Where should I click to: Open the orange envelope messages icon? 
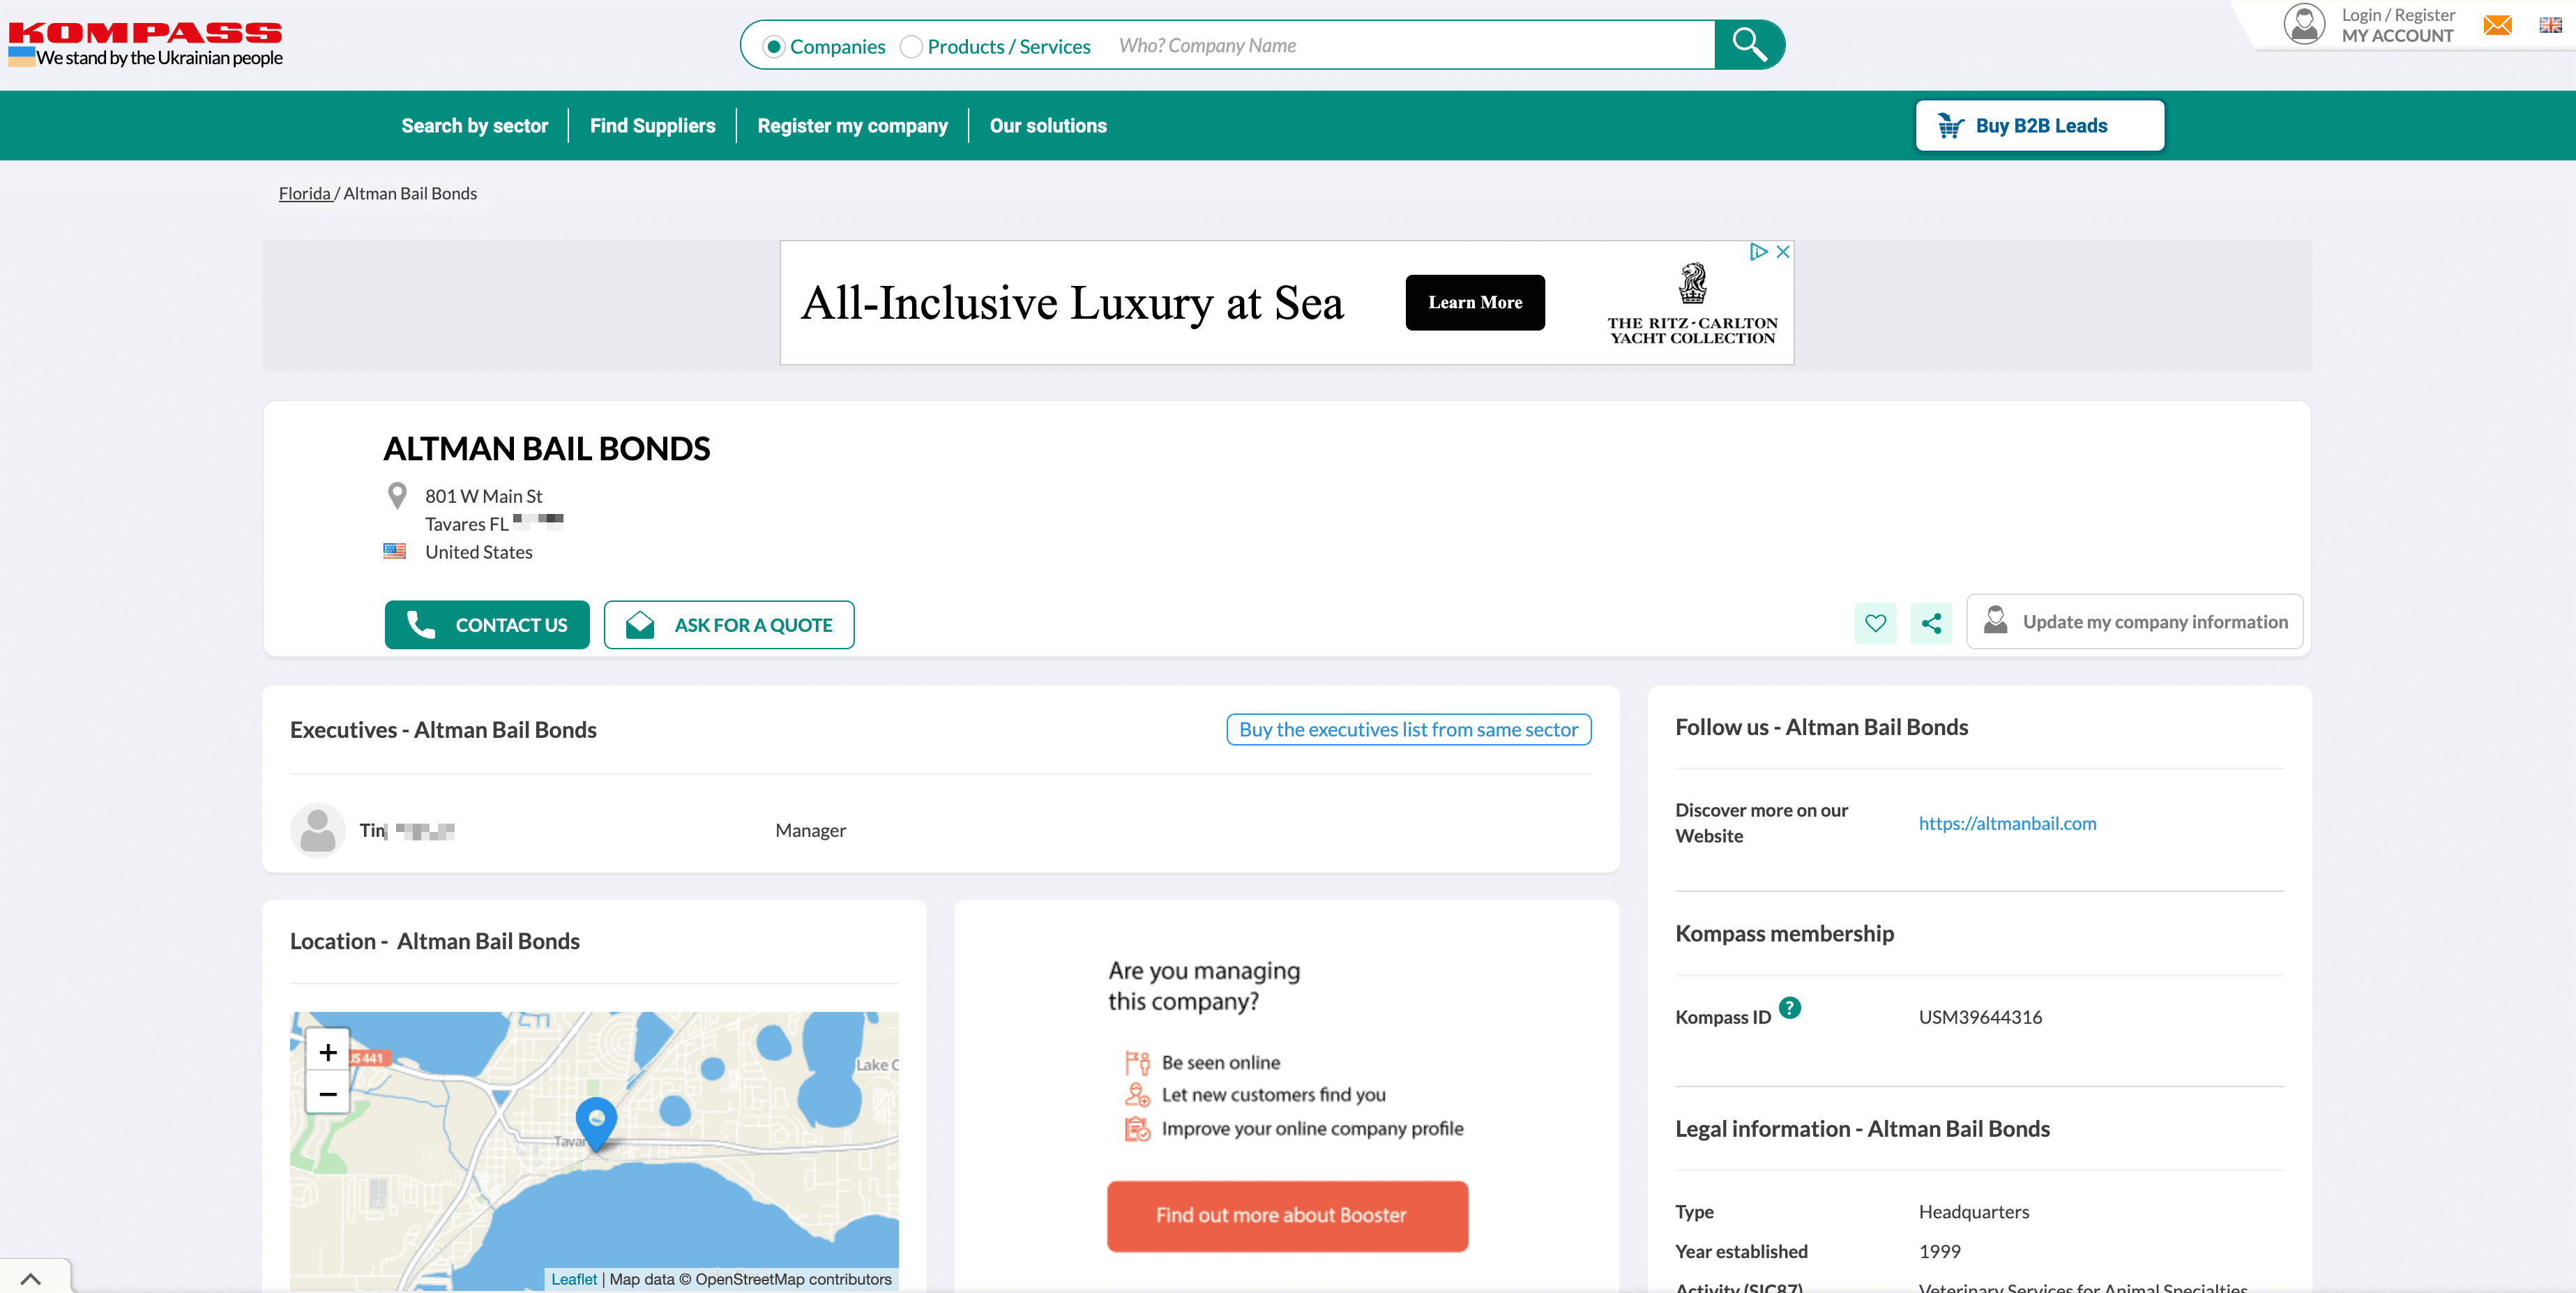pos(2497,25)
